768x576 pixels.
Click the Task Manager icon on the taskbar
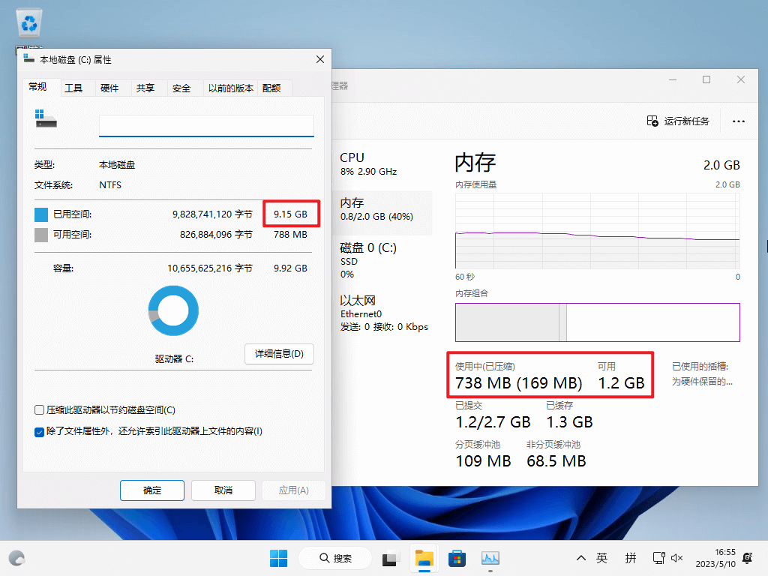(x=490, y=559)
